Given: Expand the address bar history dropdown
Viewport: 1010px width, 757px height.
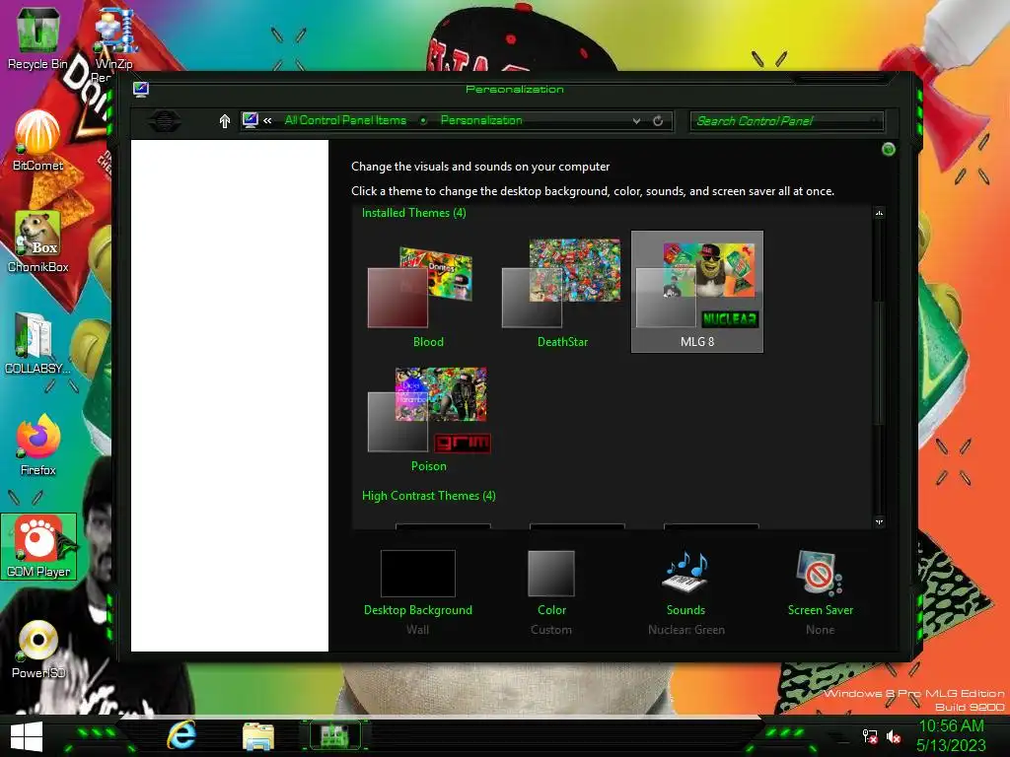Looking at the screenshot, I should [636, 121].
